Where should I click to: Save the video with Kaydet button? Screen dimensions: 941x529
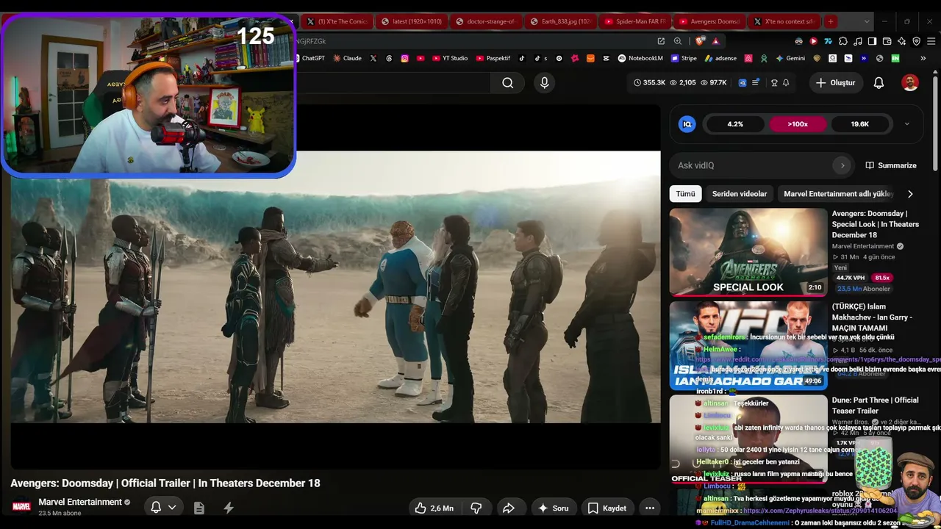[x=607, y=508]
